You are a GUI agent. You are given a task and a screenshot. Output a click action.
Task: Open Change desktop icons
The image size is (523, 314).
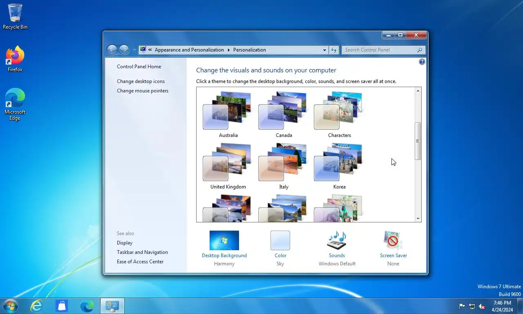pyautogui.click(x=141, y=81)
